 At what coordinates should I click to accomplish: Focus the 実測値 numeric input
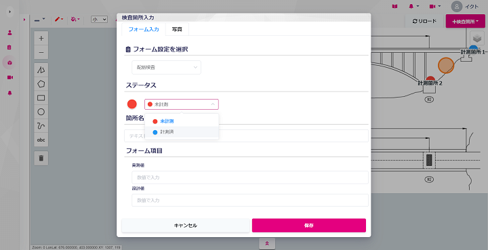(250, 178)
